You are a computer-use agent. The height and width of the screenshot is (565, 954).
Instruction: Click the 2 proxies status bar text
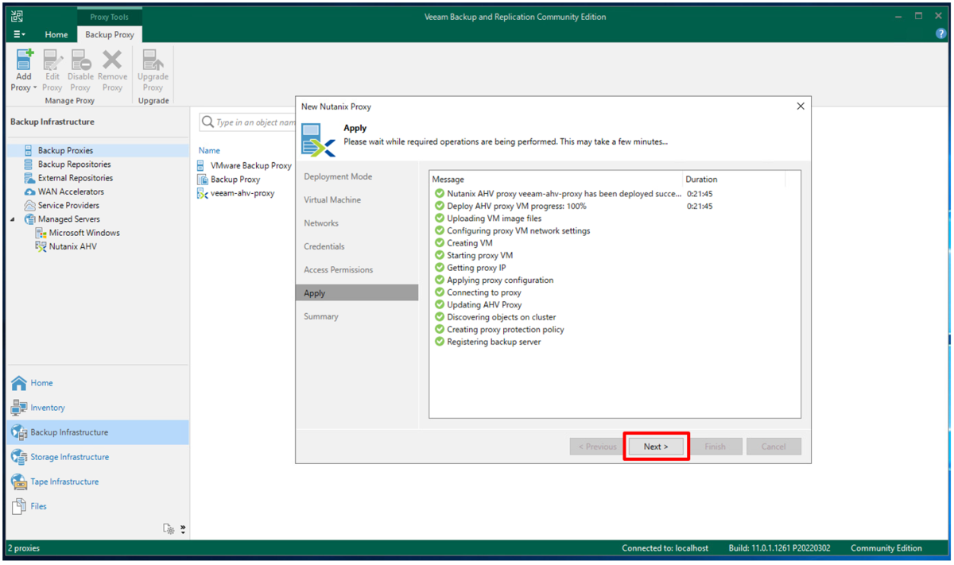click(x=24, y=548)
